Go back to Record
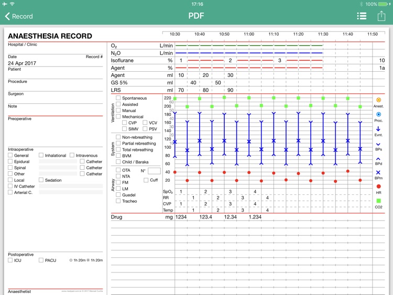 (x=19, y=16)
